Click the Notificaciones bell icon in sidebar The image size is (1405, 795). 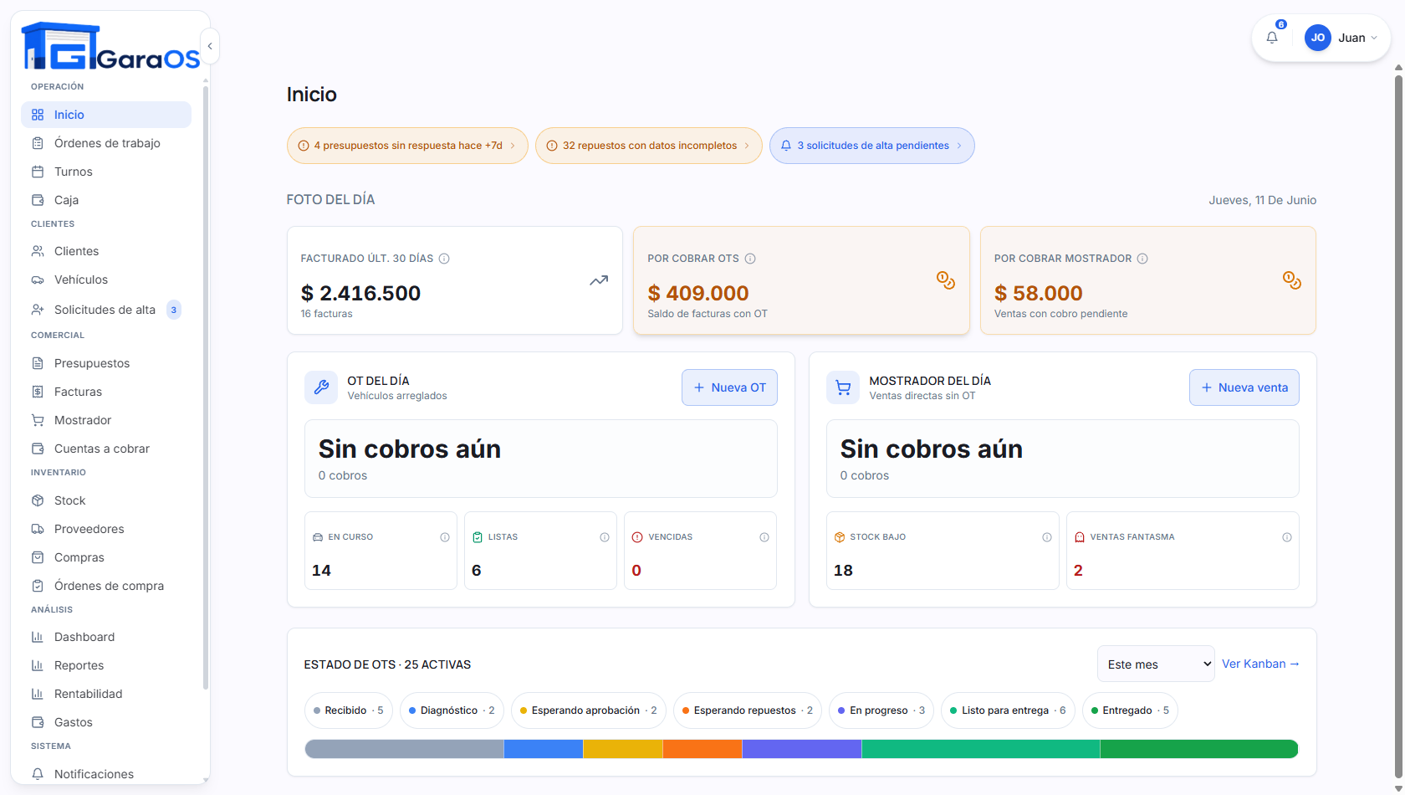[38, 774]
